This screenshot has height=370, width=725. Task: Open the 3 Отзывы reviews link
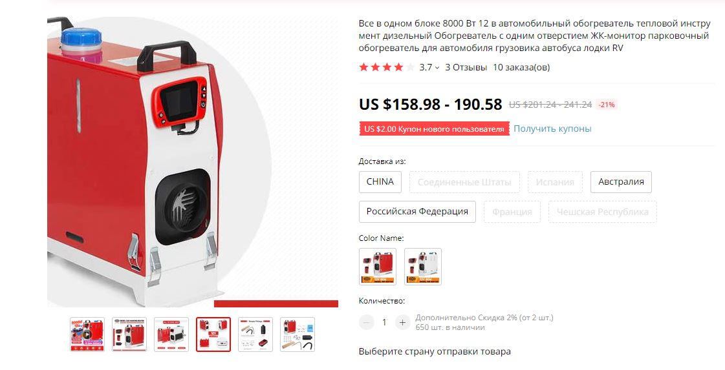point(466,67)
